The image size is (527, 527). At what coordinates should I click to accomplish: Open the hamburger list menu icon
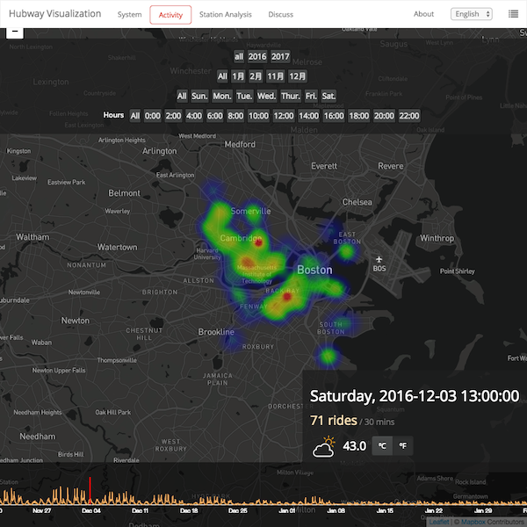pos(513,14)
